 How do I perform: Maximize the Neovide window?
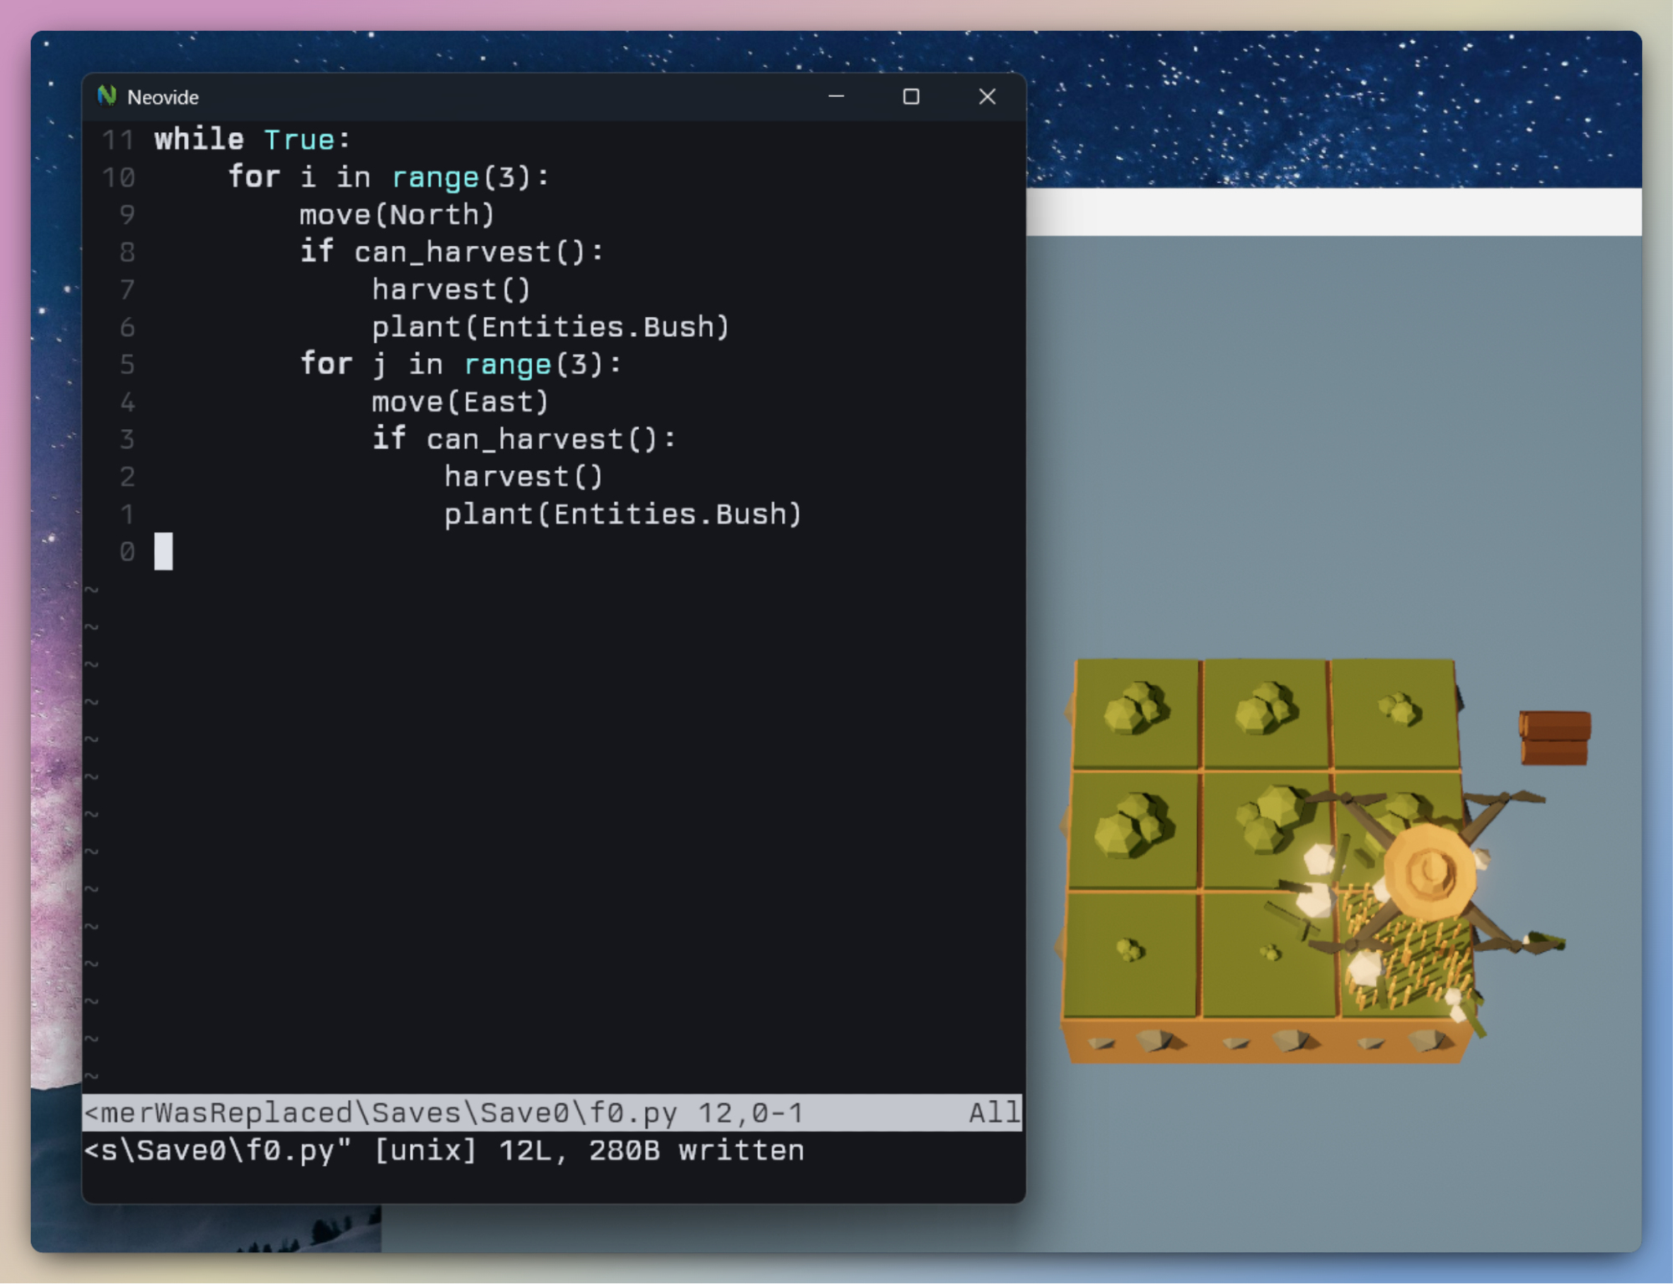911,97
